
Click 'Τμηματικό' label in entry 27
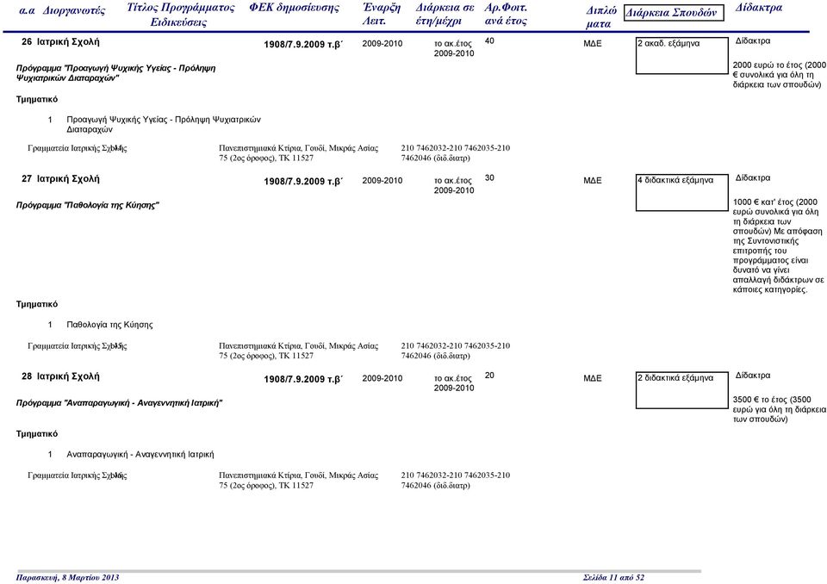(37, 304)
